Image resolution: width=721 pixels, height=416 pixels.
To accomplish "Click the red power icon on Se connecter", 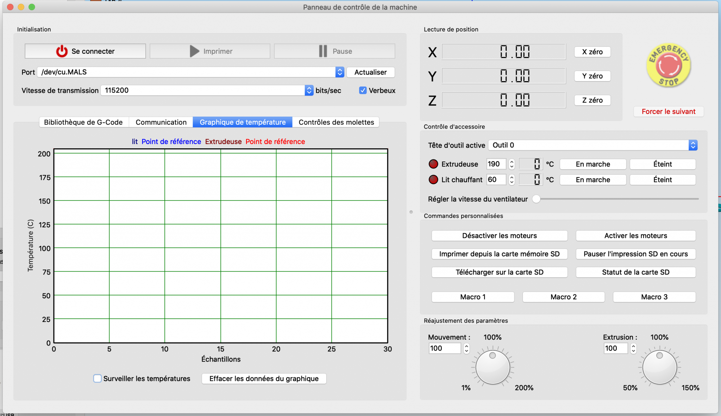I will pyautogui.click(x=62, y=51).
